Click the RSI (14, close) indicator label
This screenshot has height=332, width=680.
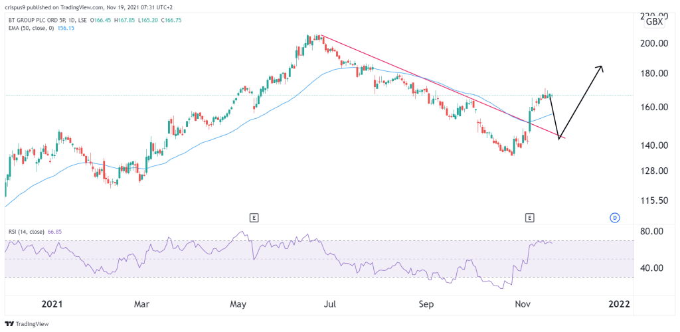point(27,232)
